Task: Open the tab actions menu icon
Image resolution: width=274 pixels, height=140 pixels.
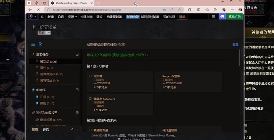Action: click(44, 3)
